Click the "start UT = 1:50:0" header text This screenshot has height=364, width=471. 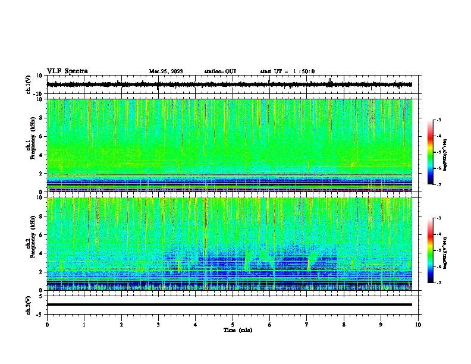(x=287, y=71)
